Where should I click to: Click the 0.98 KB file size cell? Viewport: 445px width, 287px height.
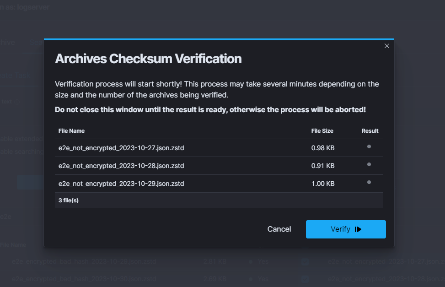(322, 148)
